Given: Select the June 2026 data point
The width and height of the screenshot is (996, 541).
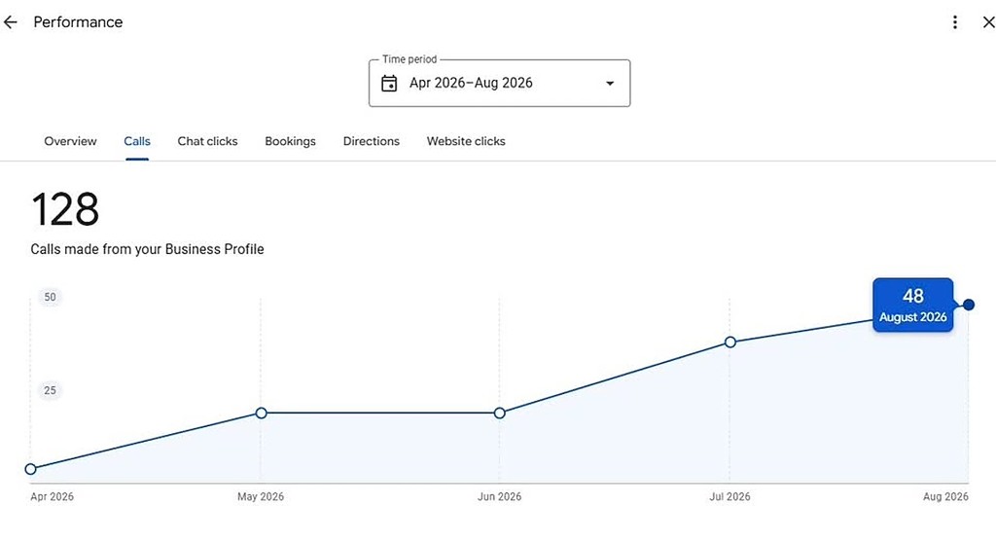Looking at the screenshot, I should tap(499, 414).
